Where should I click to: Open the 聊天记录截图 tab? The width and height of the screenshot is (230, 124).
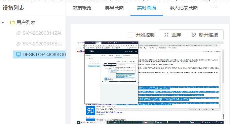click(184, 8)
